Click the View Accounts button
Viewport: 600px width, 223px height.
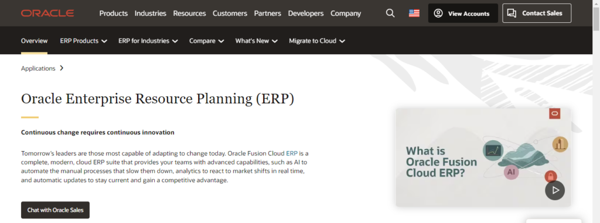pos(463,13)
